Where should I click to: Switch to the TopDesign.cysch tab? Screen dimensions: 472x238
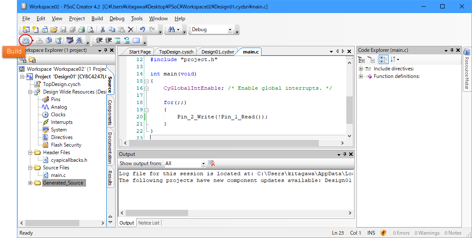(x=176, y=52)
